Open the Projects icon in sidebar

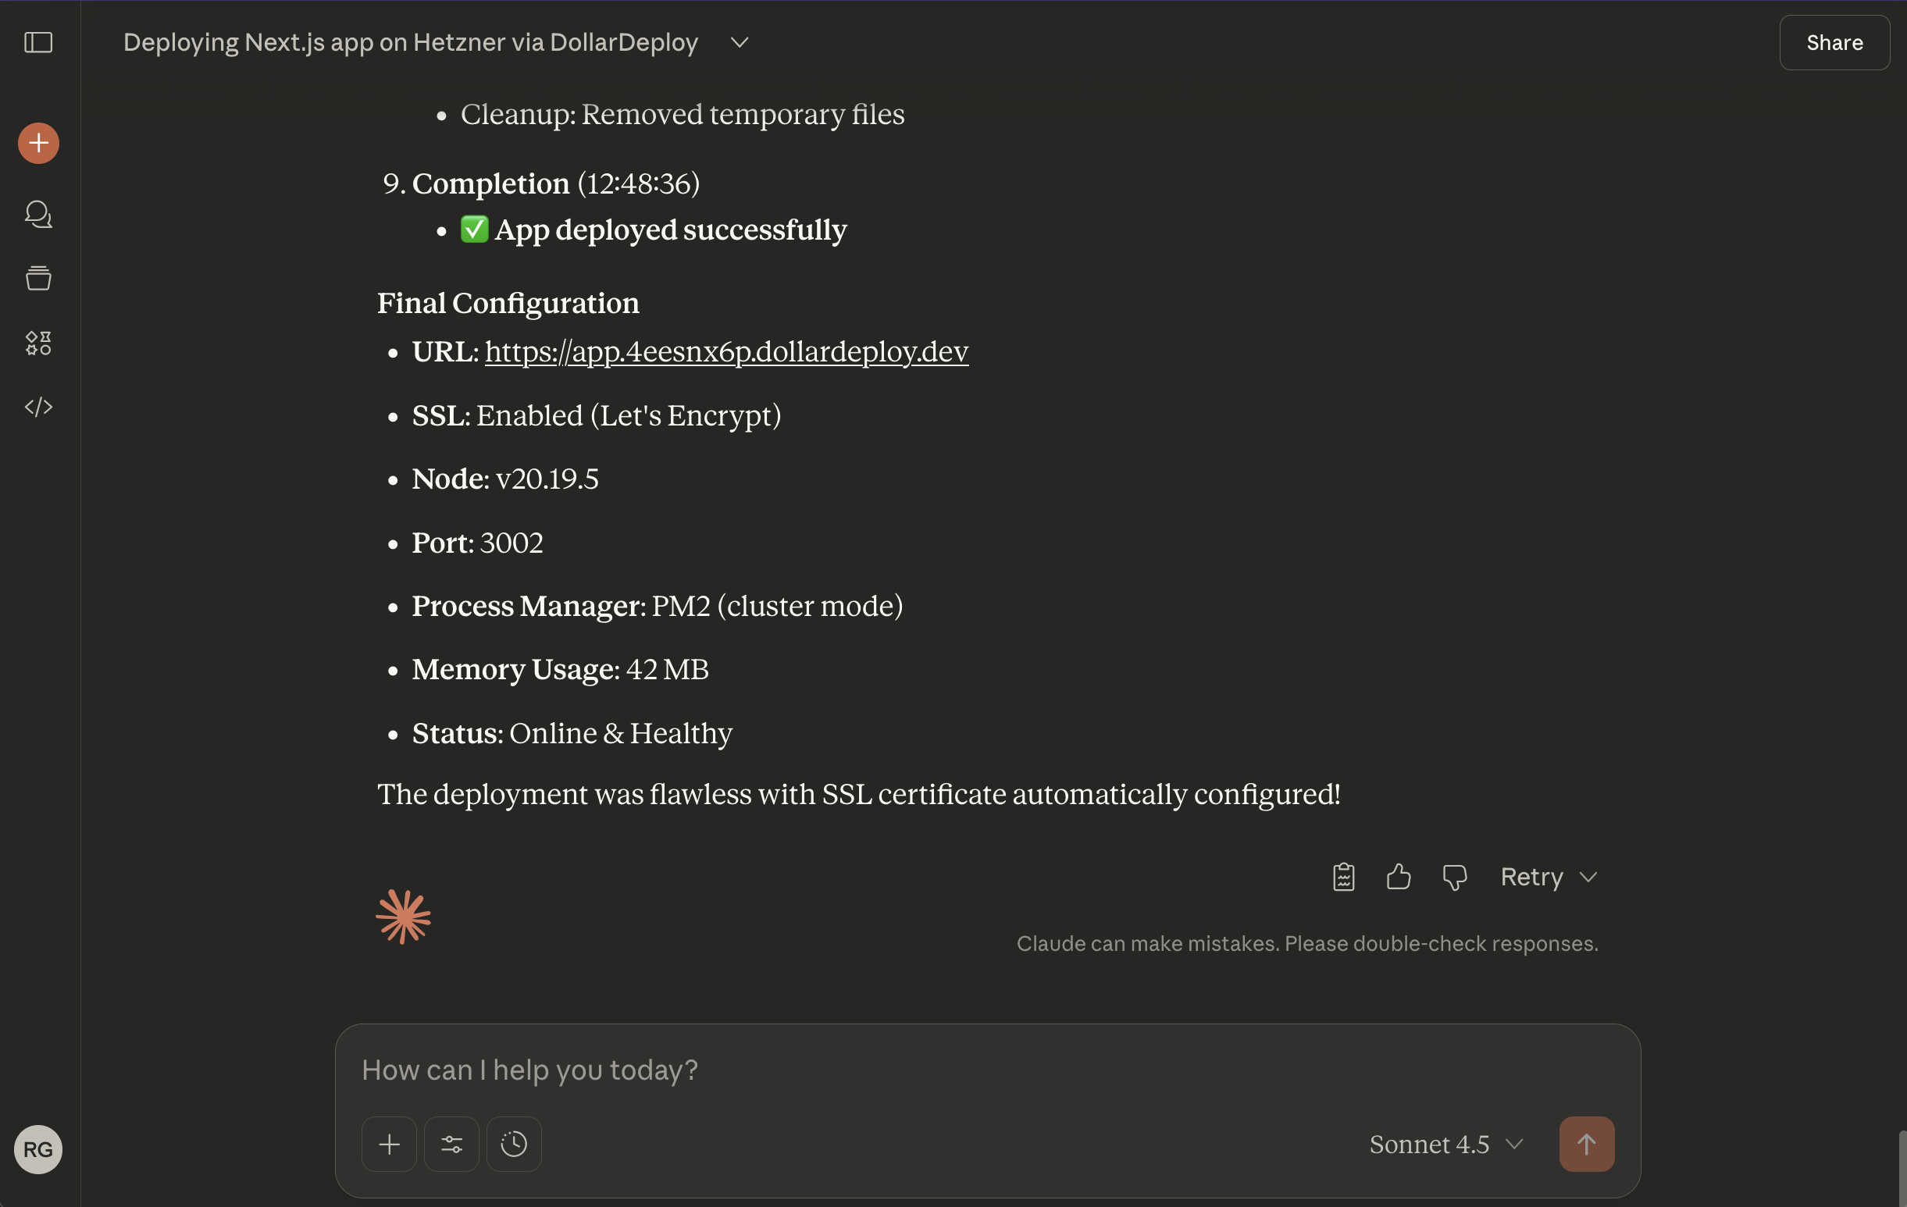[x=38, y=279]
